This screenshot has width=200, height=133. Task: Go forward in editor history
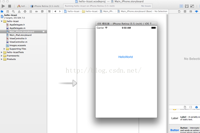[x=60, y=11]
